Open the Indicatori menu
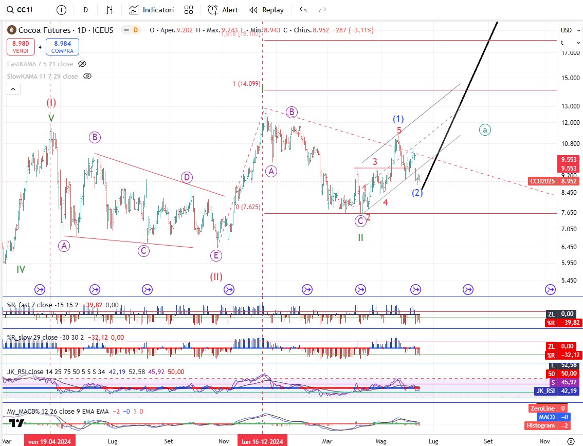 point(151,10)
